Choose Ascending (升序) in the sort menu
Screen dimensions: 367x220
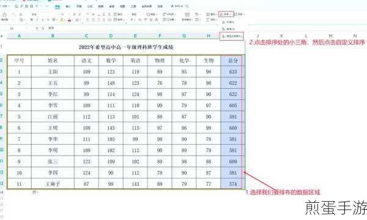(x=228, y=22)
